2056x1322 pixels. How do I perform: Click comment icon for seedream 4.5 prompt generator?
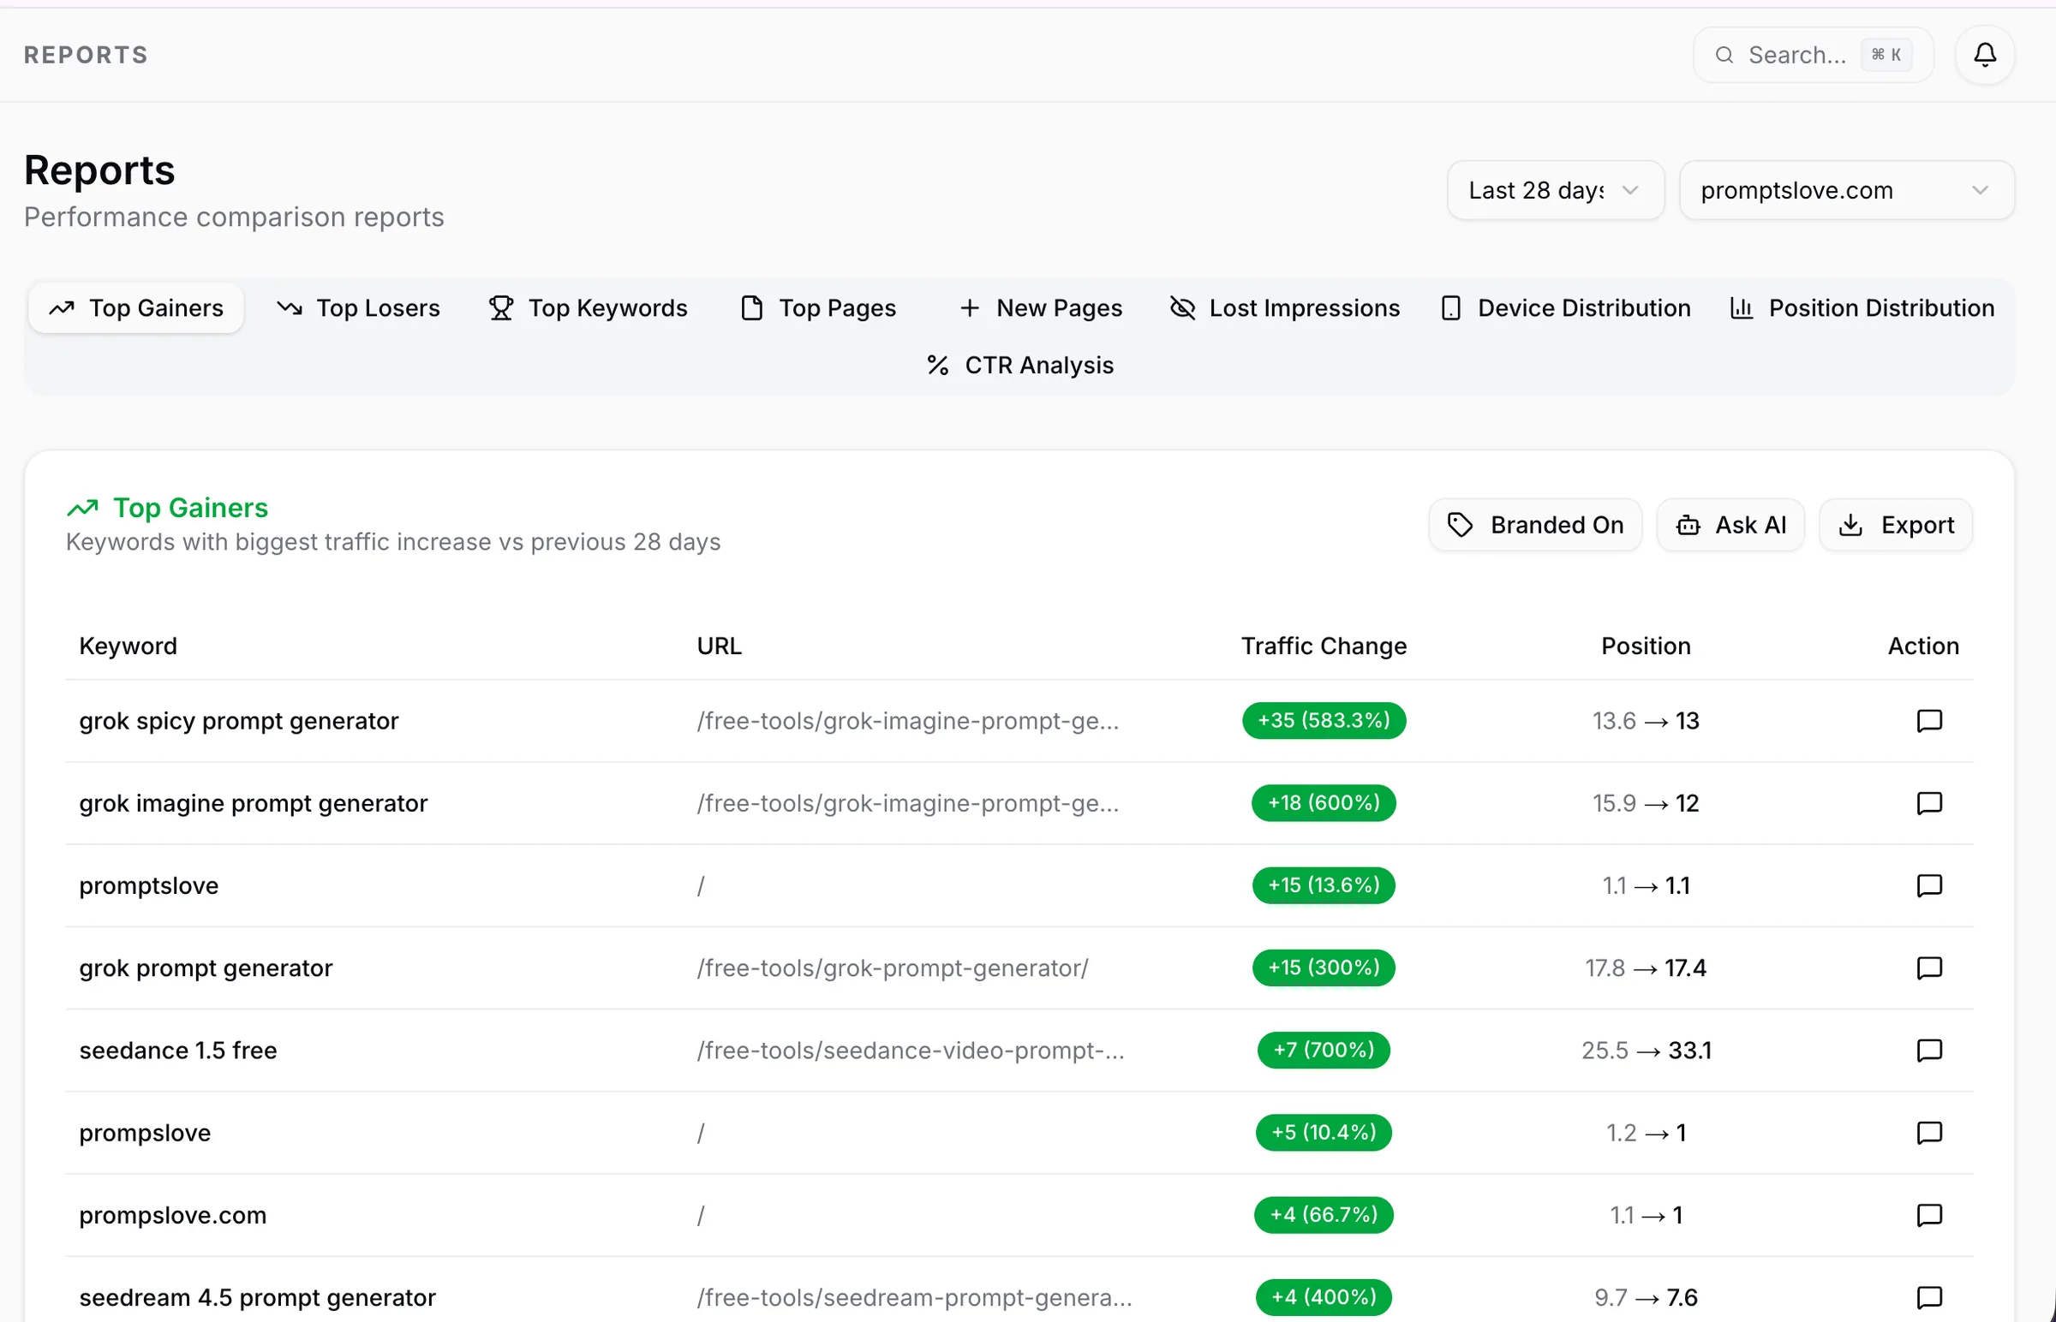[1929, 1296]
